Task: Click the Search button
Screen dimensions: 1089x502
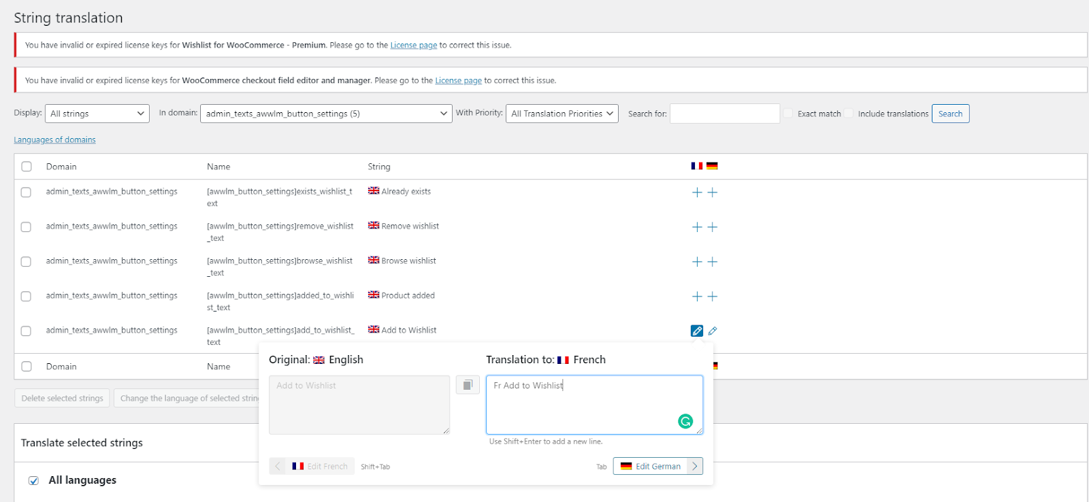Action: [950, 114]
